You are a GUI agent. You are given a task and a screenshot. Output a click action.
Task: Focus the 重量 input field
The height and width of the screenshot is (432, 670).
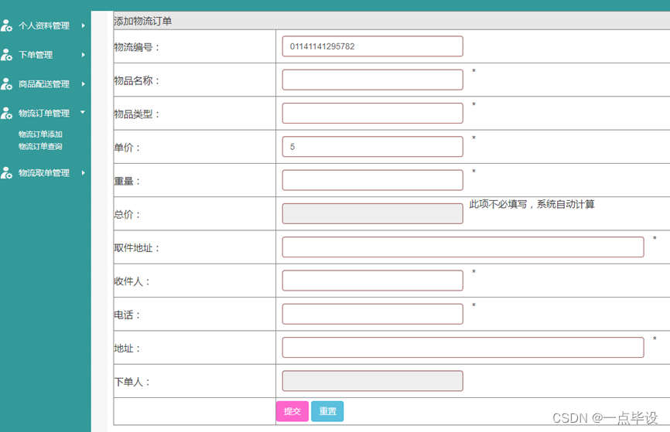tap(373, 180)
